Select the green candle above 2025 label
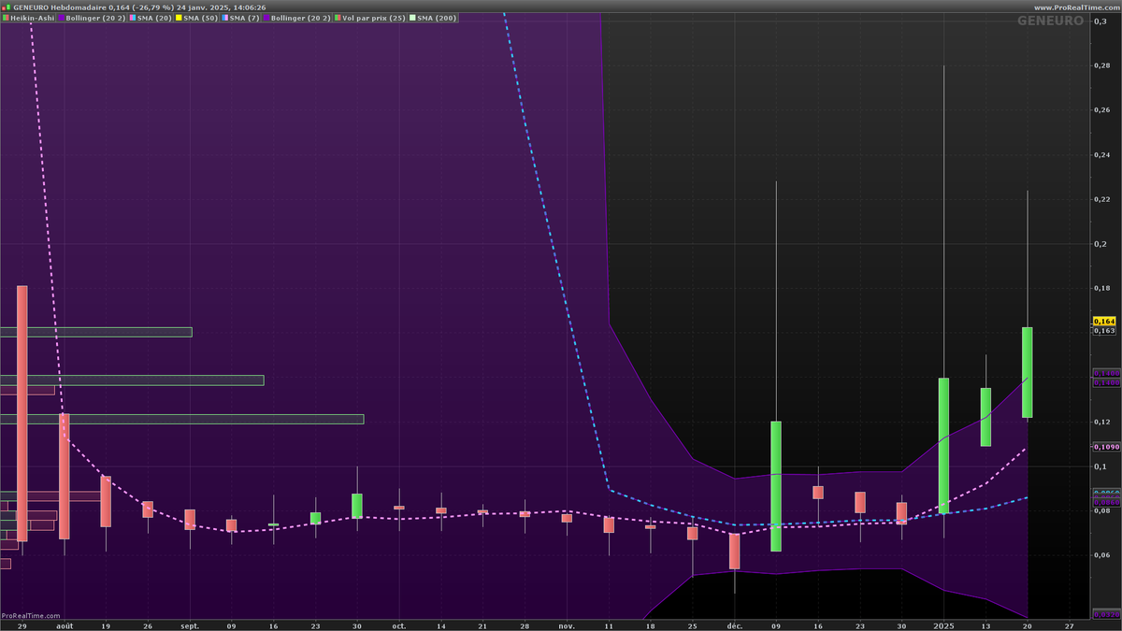The width and height of the screenshot is (1122, 631). coord(944,446)
